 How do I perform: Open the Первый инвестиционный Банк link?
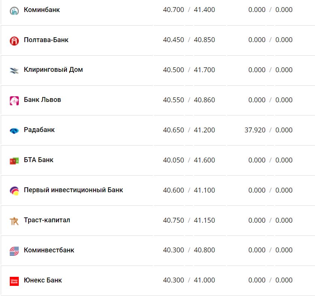tap(74, 190)
